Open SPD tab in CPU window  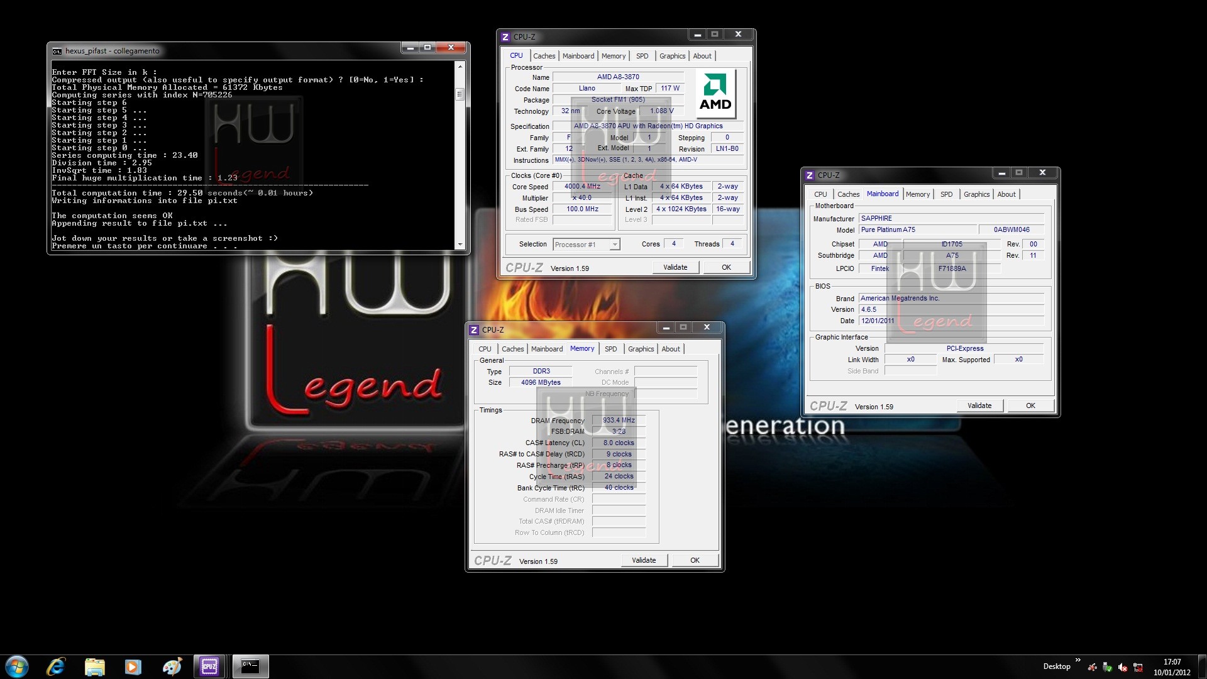[x=642, y=56]
